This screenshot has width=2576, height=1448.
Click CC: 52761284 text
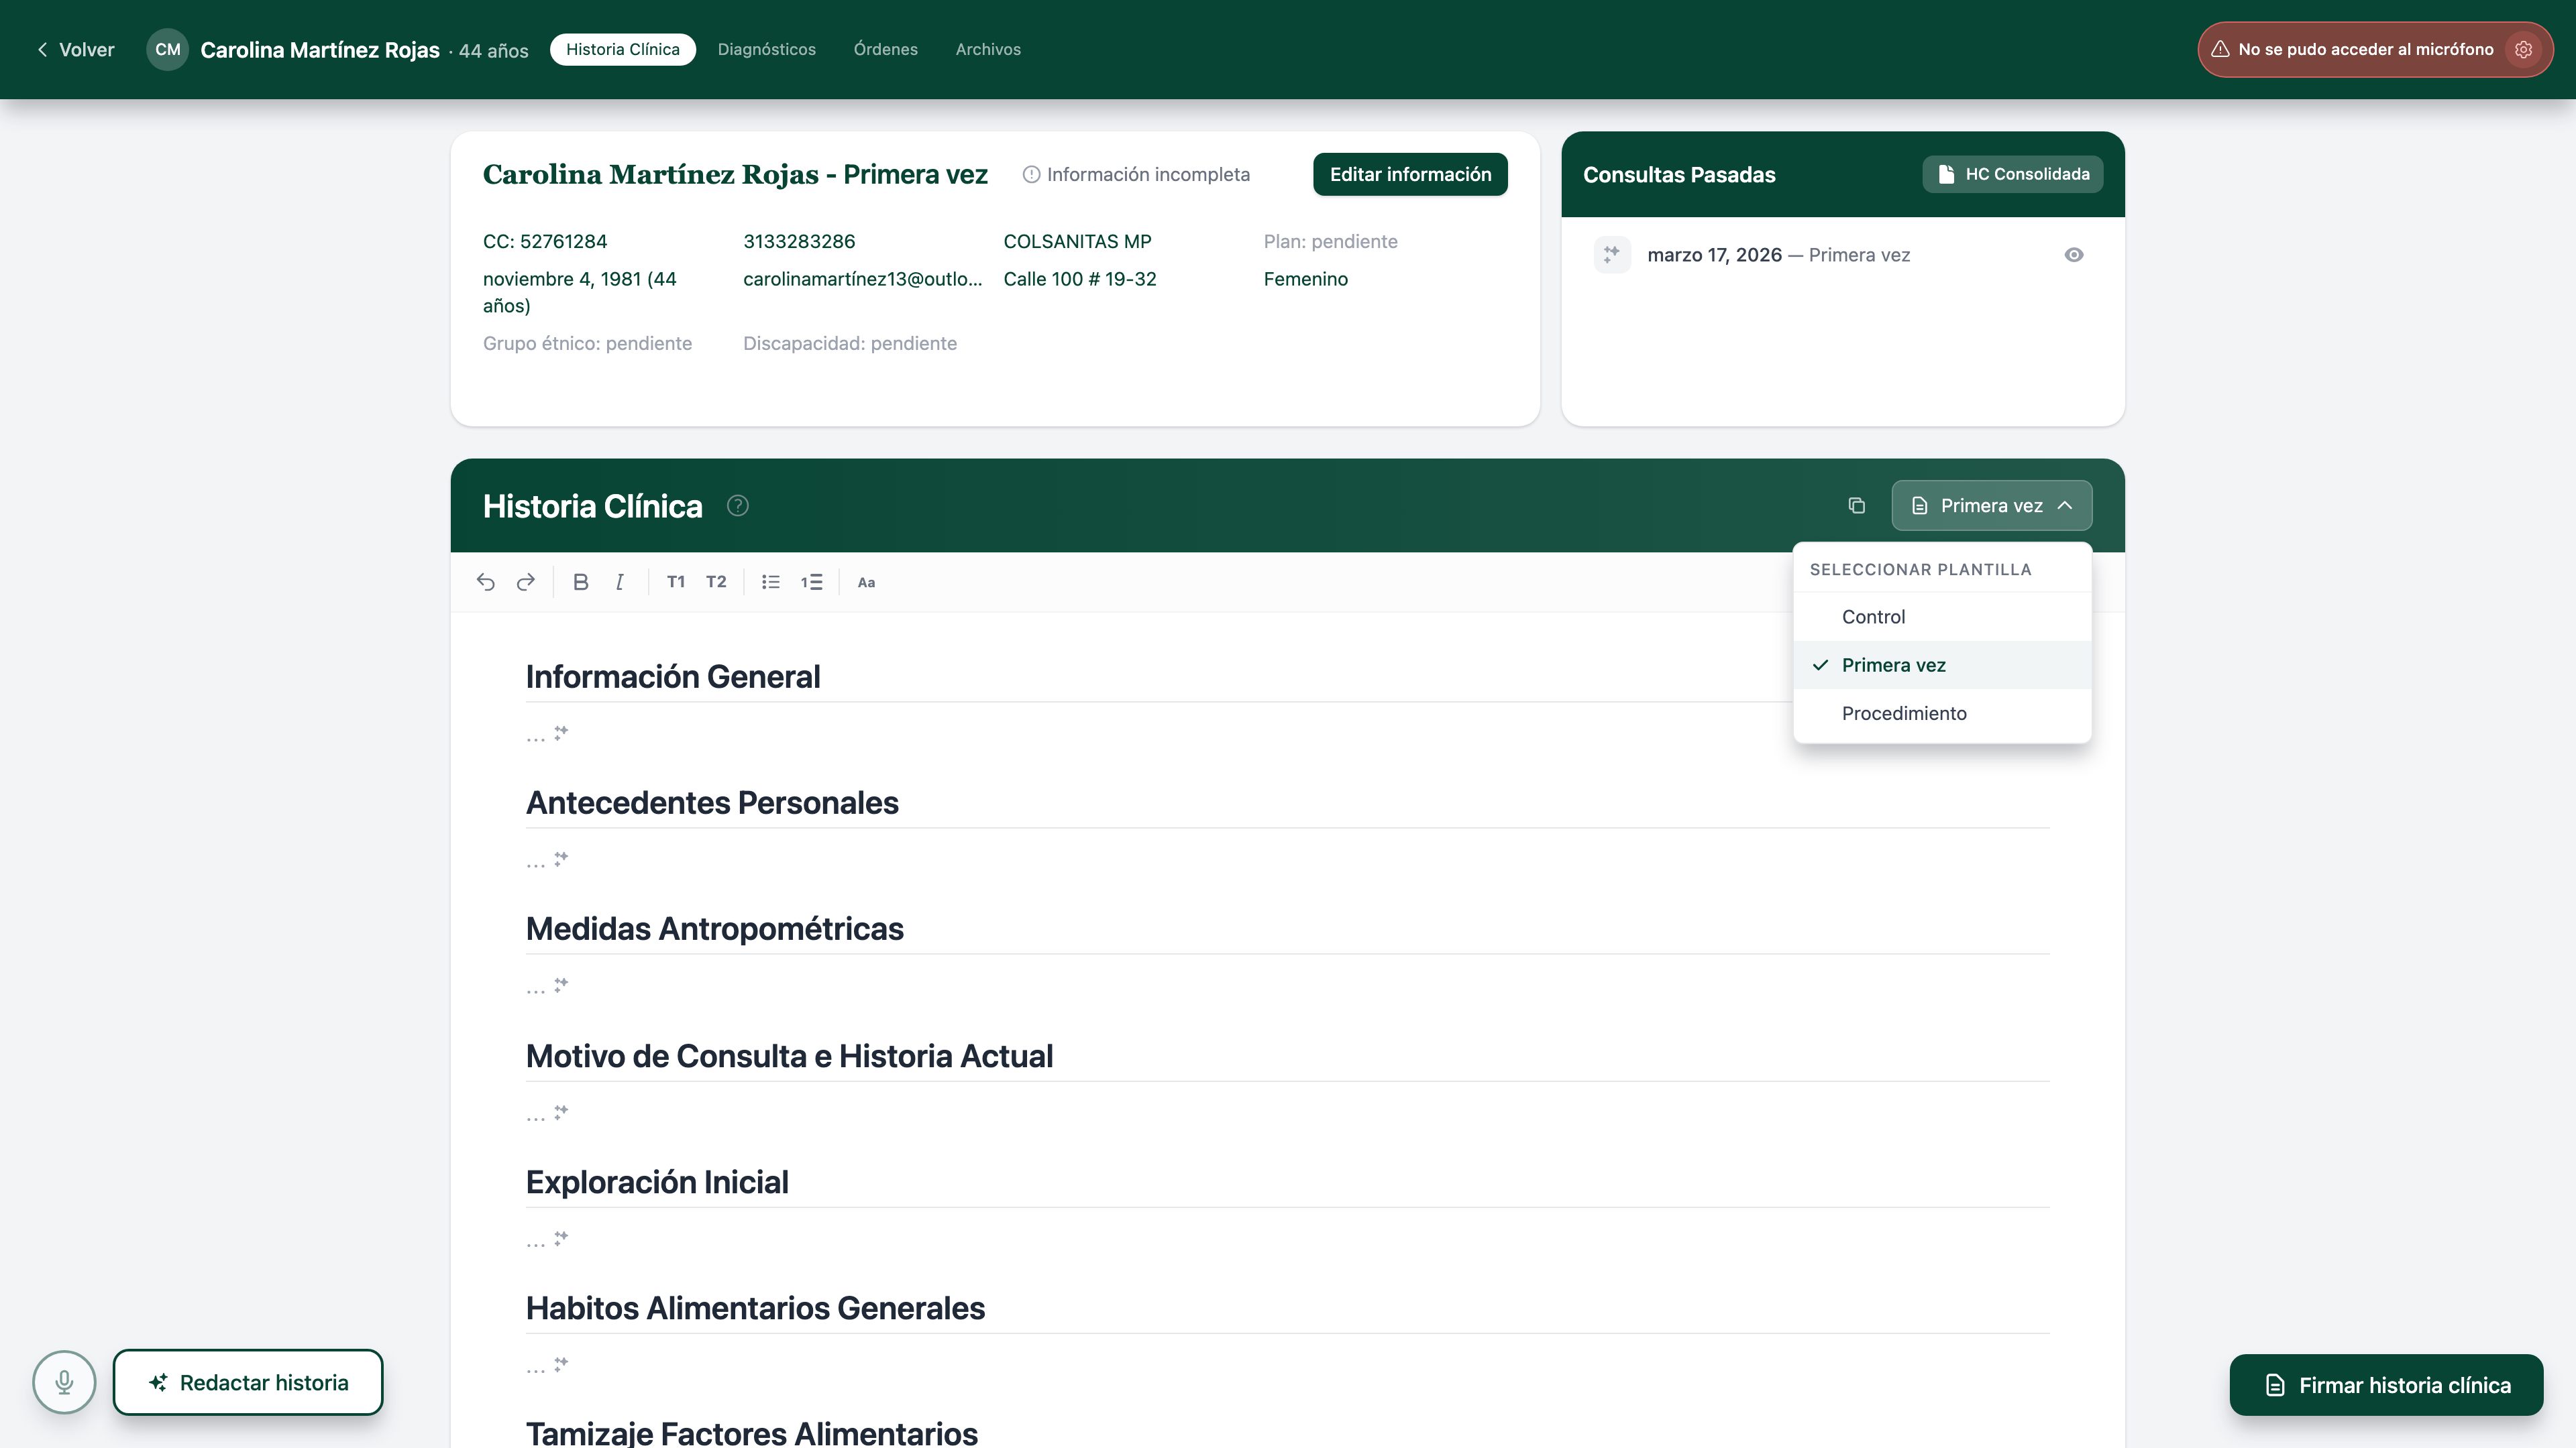(x=545, y=241)
